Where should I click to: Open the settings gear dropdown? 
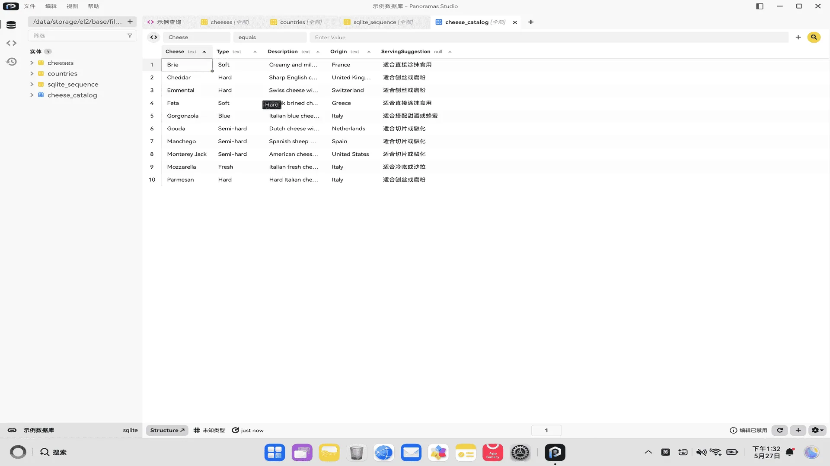point(817,430)
